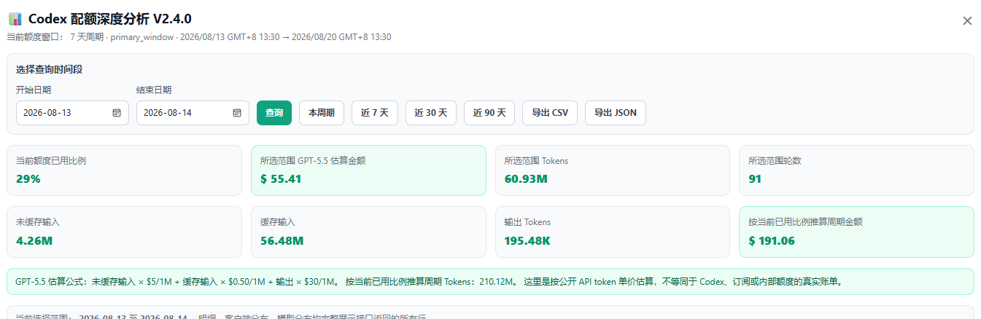The height and width of the screenshot is (319, 981).
Task: Click the bar chart icon beside the title
Action: pyautogui.click(x=15, y=19)
